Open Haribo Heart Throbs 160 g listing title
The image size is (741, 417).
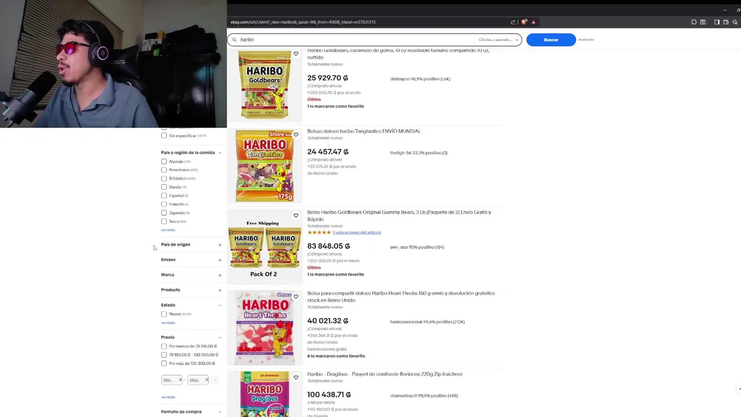(x=401, y=297)
